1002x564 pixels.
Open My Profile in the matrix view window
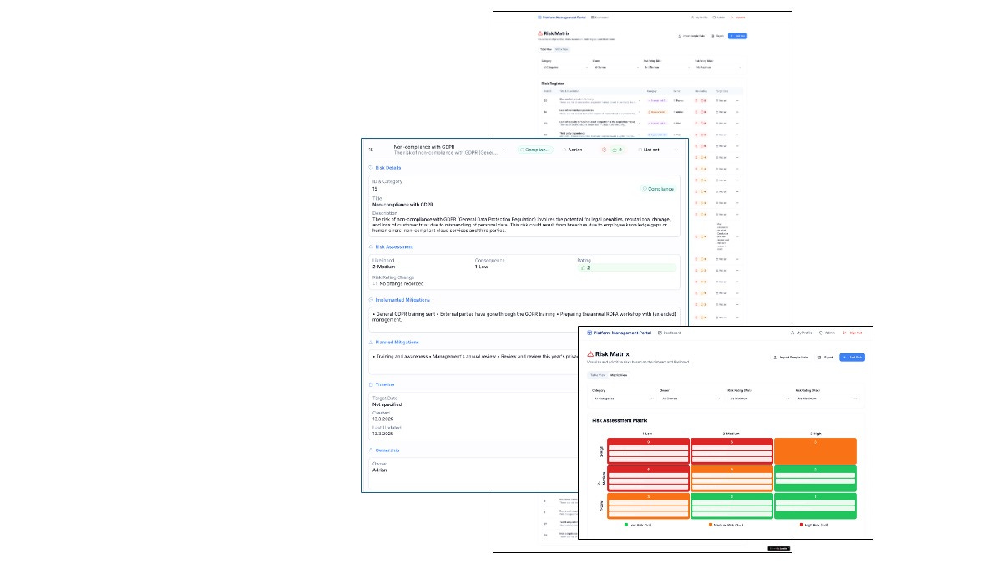pos(801,333)
